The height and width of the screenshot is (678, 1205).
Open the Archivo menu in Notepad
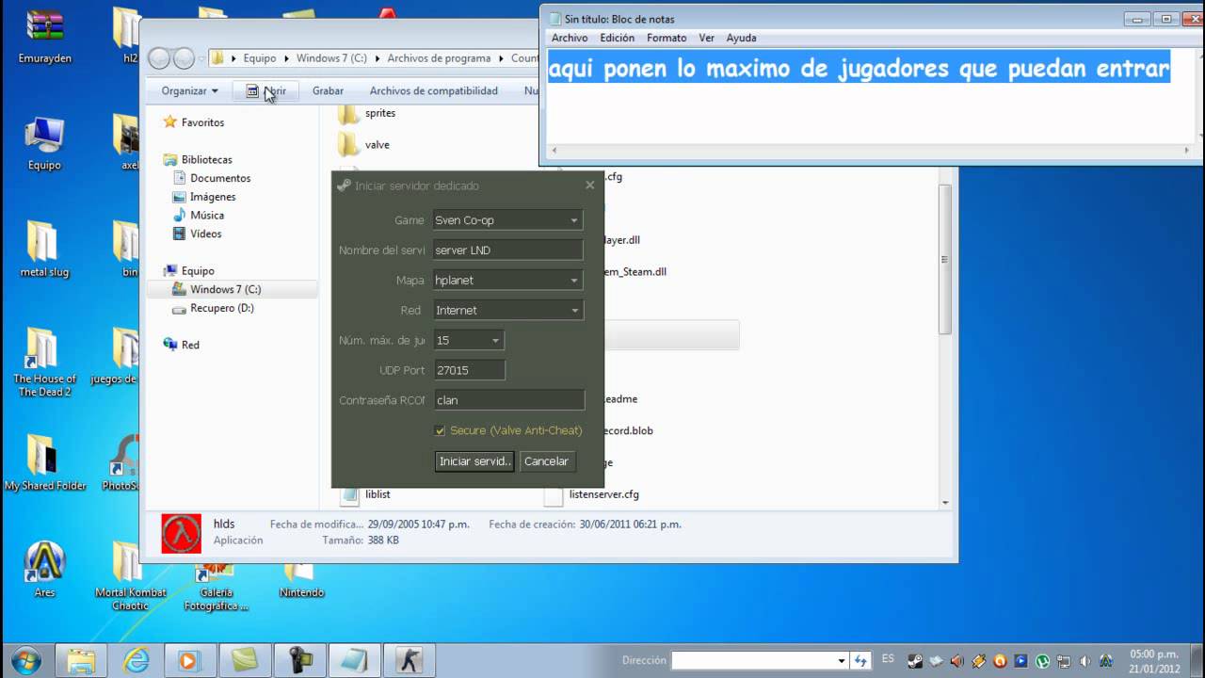pos(570,38)
